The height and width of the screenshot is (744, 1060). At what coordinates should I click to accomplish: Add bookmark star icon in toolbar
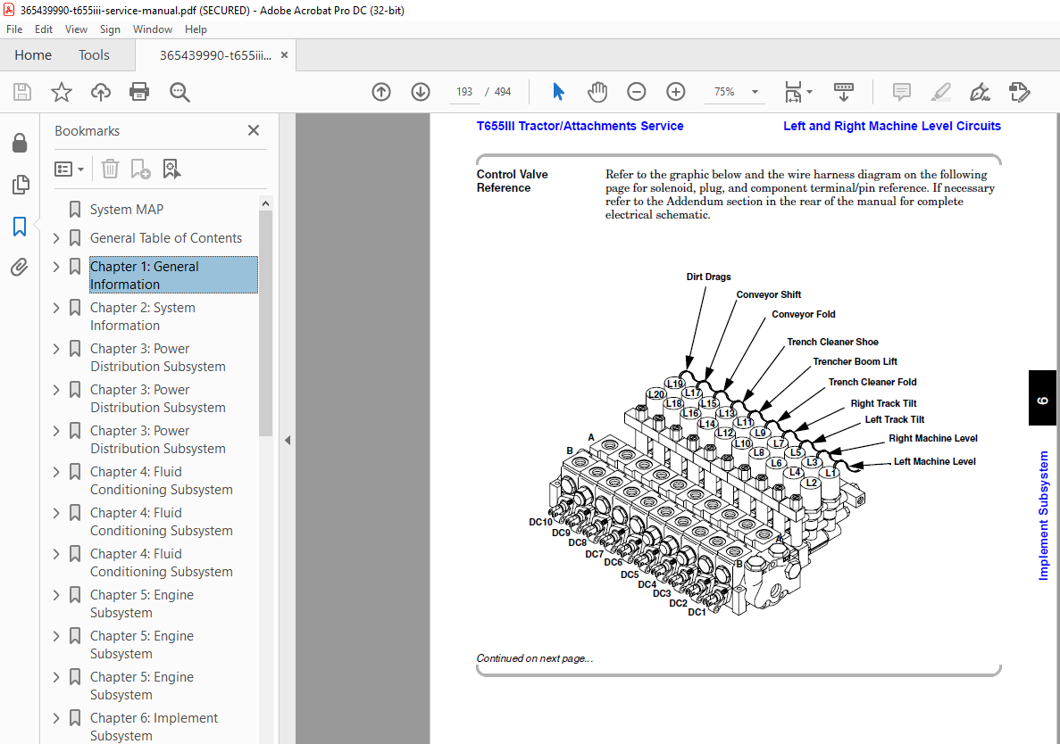[62, 92]
